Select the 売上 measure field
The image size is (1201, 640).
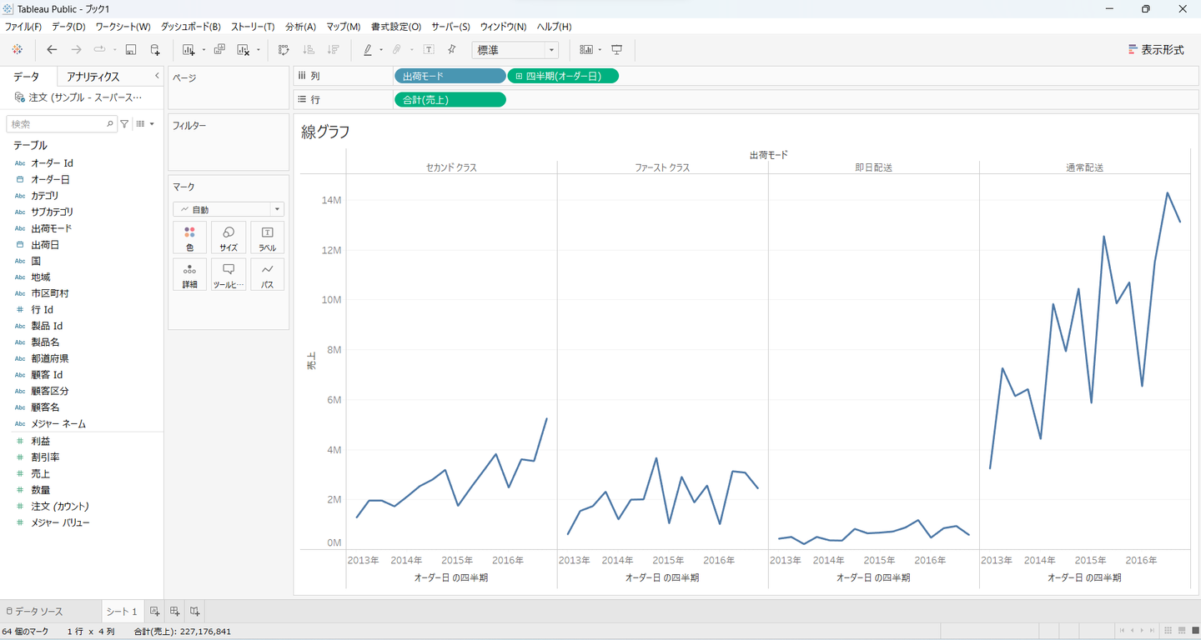click(40, 473)
